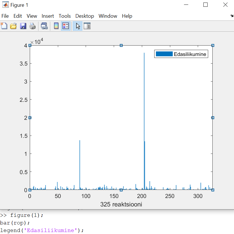Open the Tools menu
234x234 pixels.
point(65,16)
